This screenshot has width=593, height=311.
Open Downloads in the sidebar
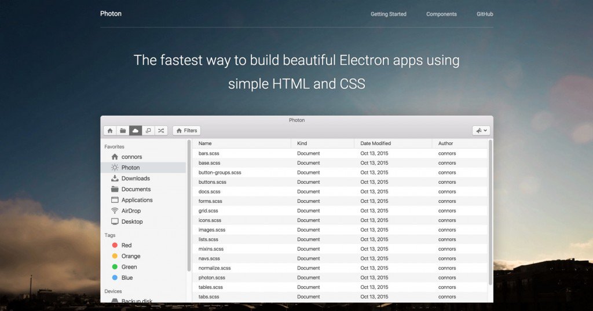click(144, 178)
